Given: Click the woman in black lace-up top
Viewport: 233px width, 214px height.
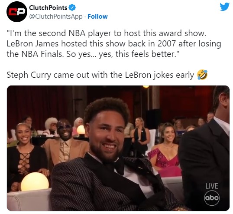Looking at the screenshot, I should tap(27, 155).
